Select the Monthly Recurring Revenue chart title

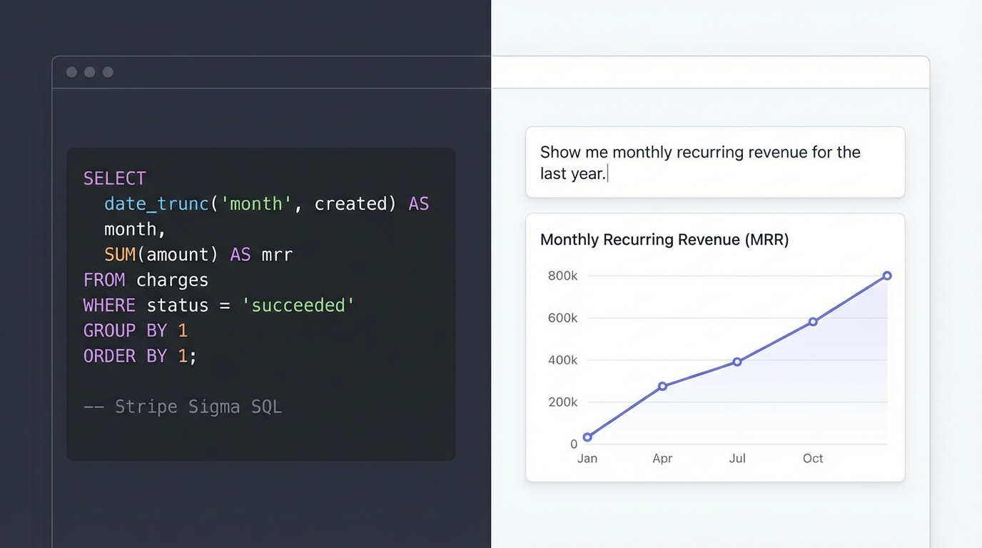664,240
